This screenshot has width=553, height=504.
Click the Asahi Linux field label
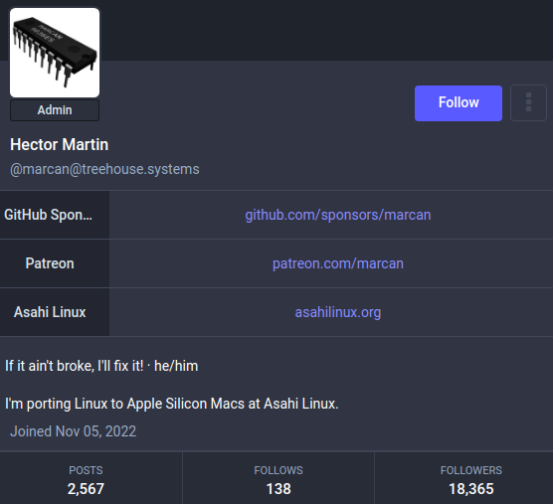click(x=50, y=312)
